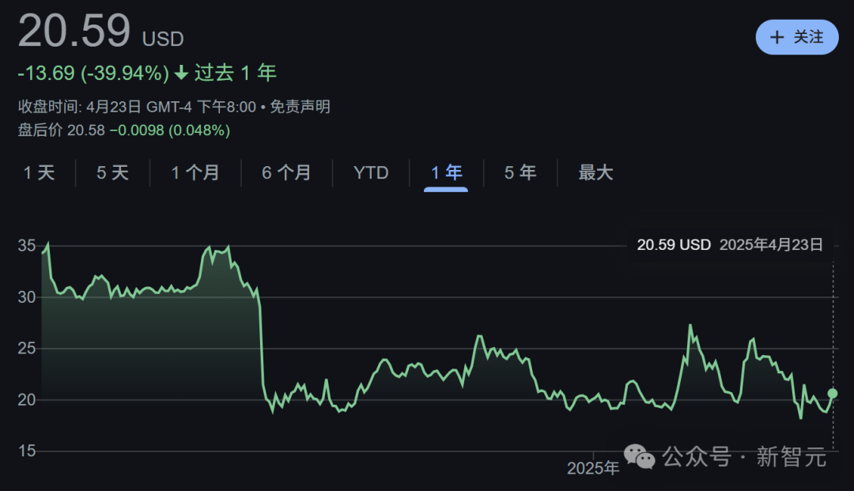Click the large 20.59 price figure

(x=74, y=32)
